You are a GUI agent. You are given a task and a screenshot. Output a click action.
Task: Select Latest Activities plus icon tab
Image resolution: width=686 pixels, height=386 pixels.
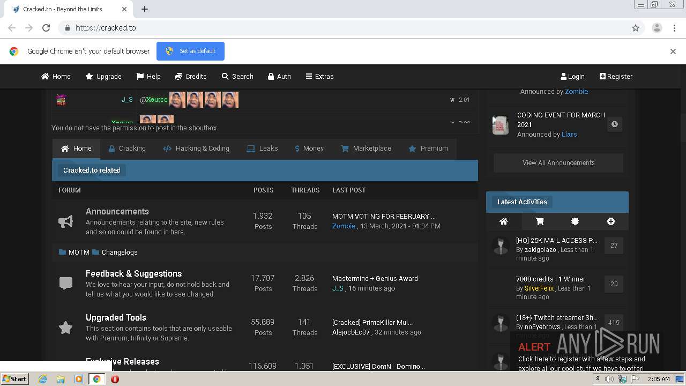(x=611, y=221)
